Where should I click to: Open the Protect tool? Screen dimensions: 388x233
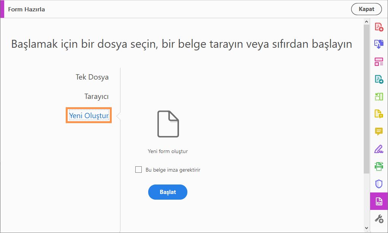coord(378,184)
